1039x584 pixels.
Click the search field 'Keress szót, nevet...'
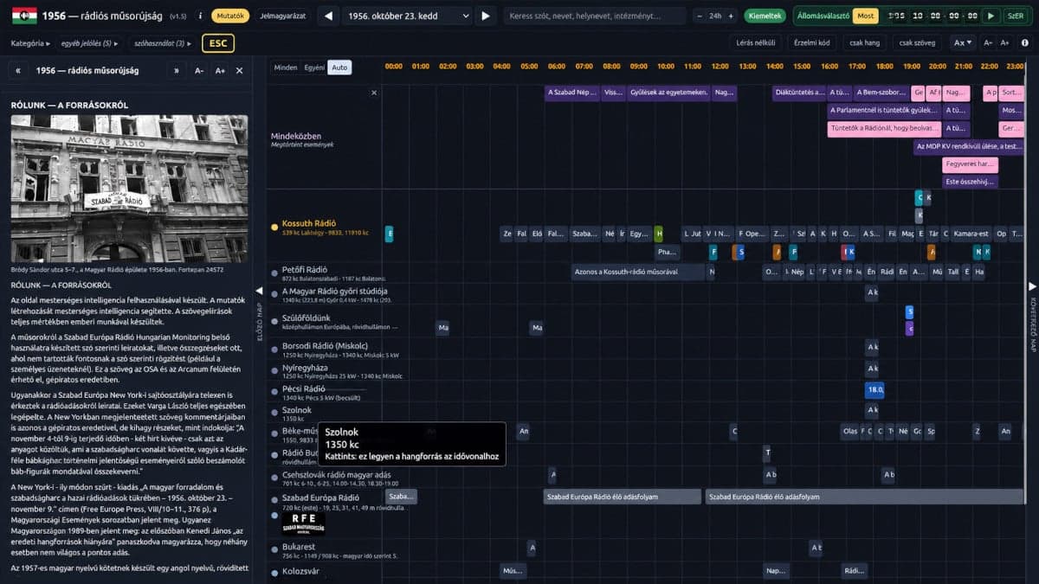coord(594,16)
